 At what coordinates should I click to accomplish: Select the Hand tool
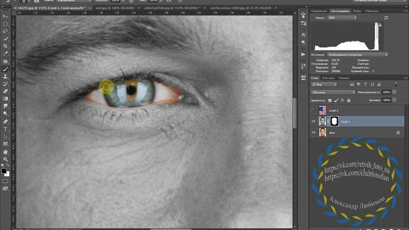5,152
